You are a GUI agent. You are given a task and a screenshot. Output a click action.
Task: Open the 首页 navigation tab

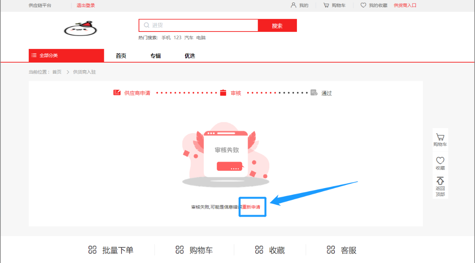click(x=121, y=56)
